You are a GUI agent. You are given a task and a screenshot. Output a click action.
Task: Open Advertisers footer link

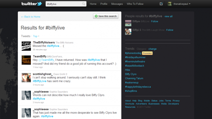[141, 104]
